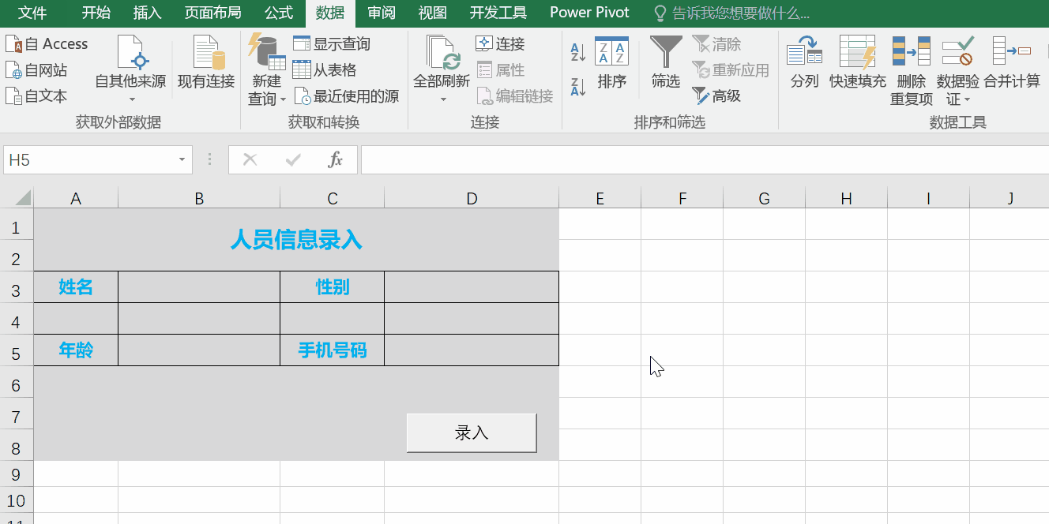Click 从表格 from table
Screen dimensions: 1049x524
[x=325, y=70]
